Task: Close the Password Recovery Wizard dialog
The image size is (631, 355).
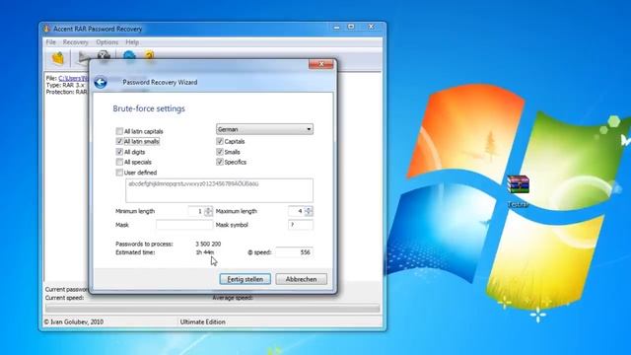Action: click(x=320, y=64)
